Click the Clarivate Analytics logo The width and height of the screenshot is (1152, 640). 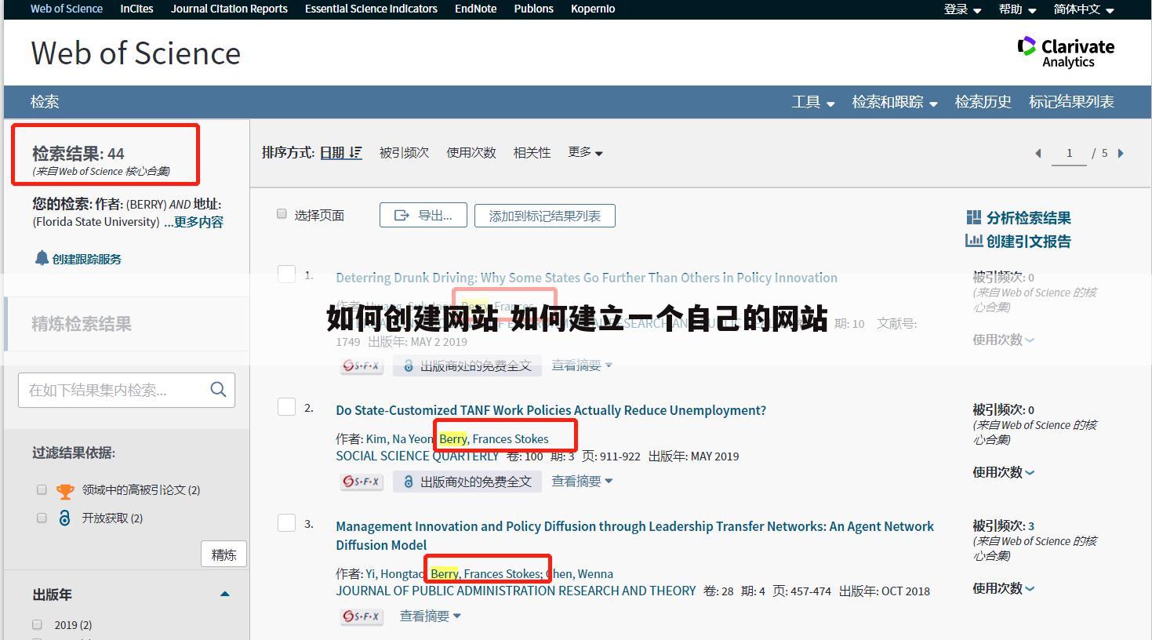coord(1066,52)
